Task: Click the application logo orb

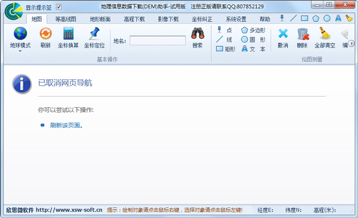Action: (14, 11)
